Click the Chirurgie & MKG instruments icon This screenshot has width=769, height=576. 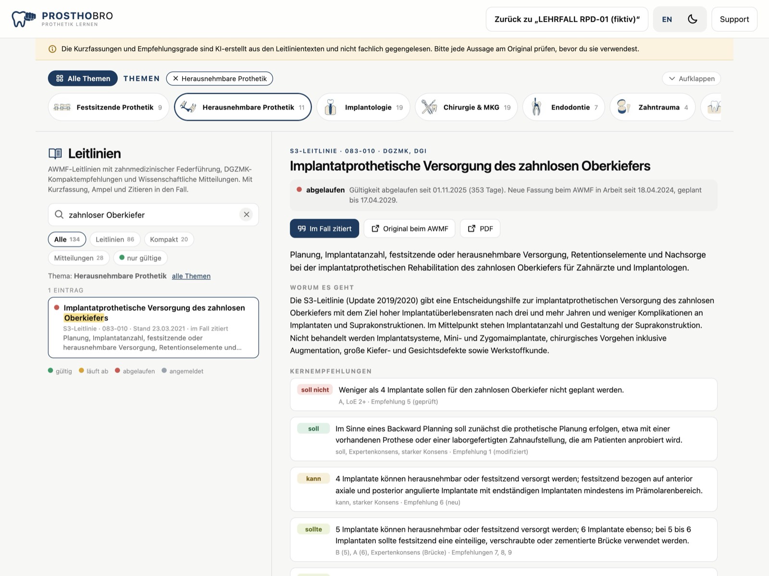(x=429, y=107)
